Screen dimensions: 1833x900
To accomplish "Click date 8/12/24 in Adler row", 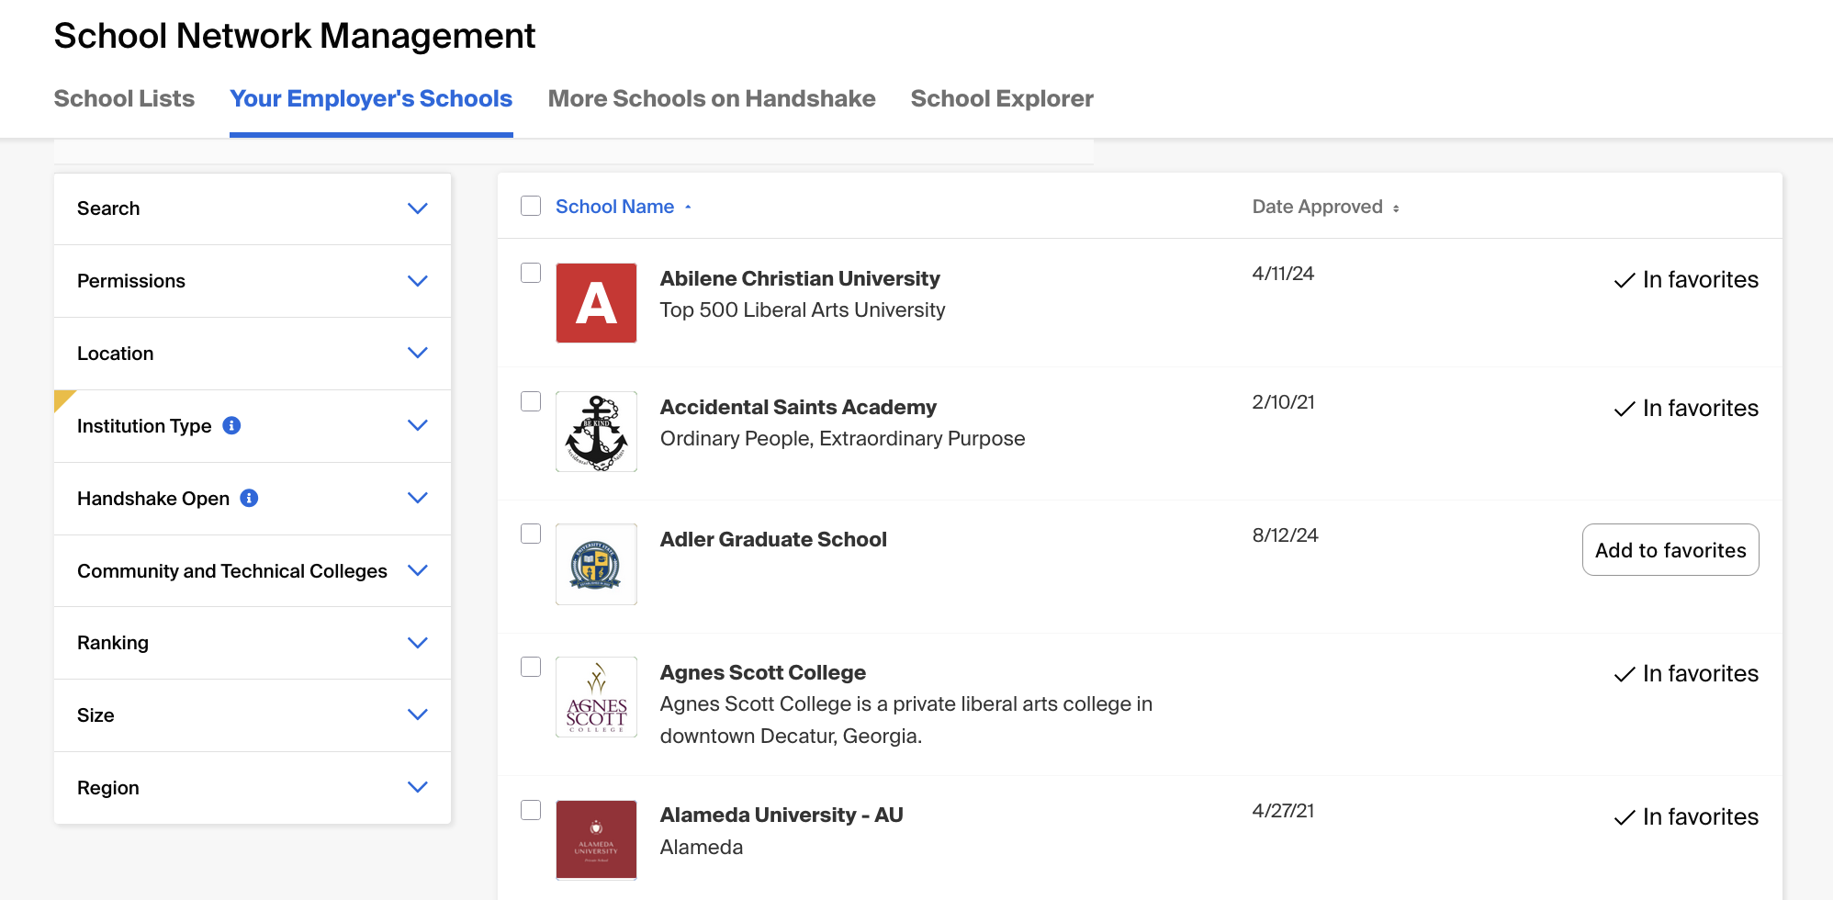I will click(x=1285, y=535).
